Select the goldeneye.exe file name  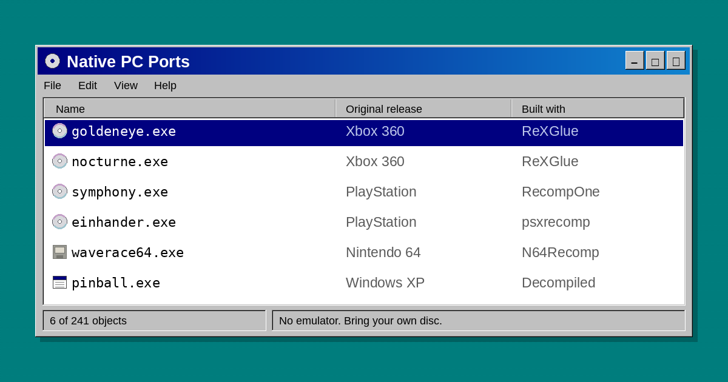[x=124, y=132]
